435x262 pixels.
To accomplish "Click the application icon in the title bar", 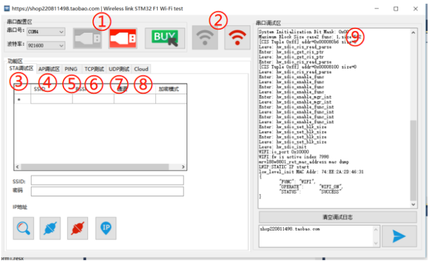I will [x=7, y=9].
